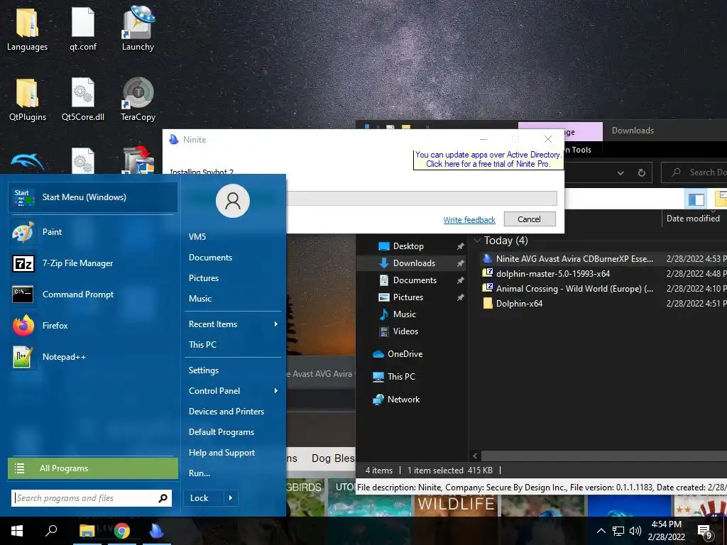Image resolution: width=727 pixels, height=545 pixels.
Task: Open Help and Support
Action: 222,452
